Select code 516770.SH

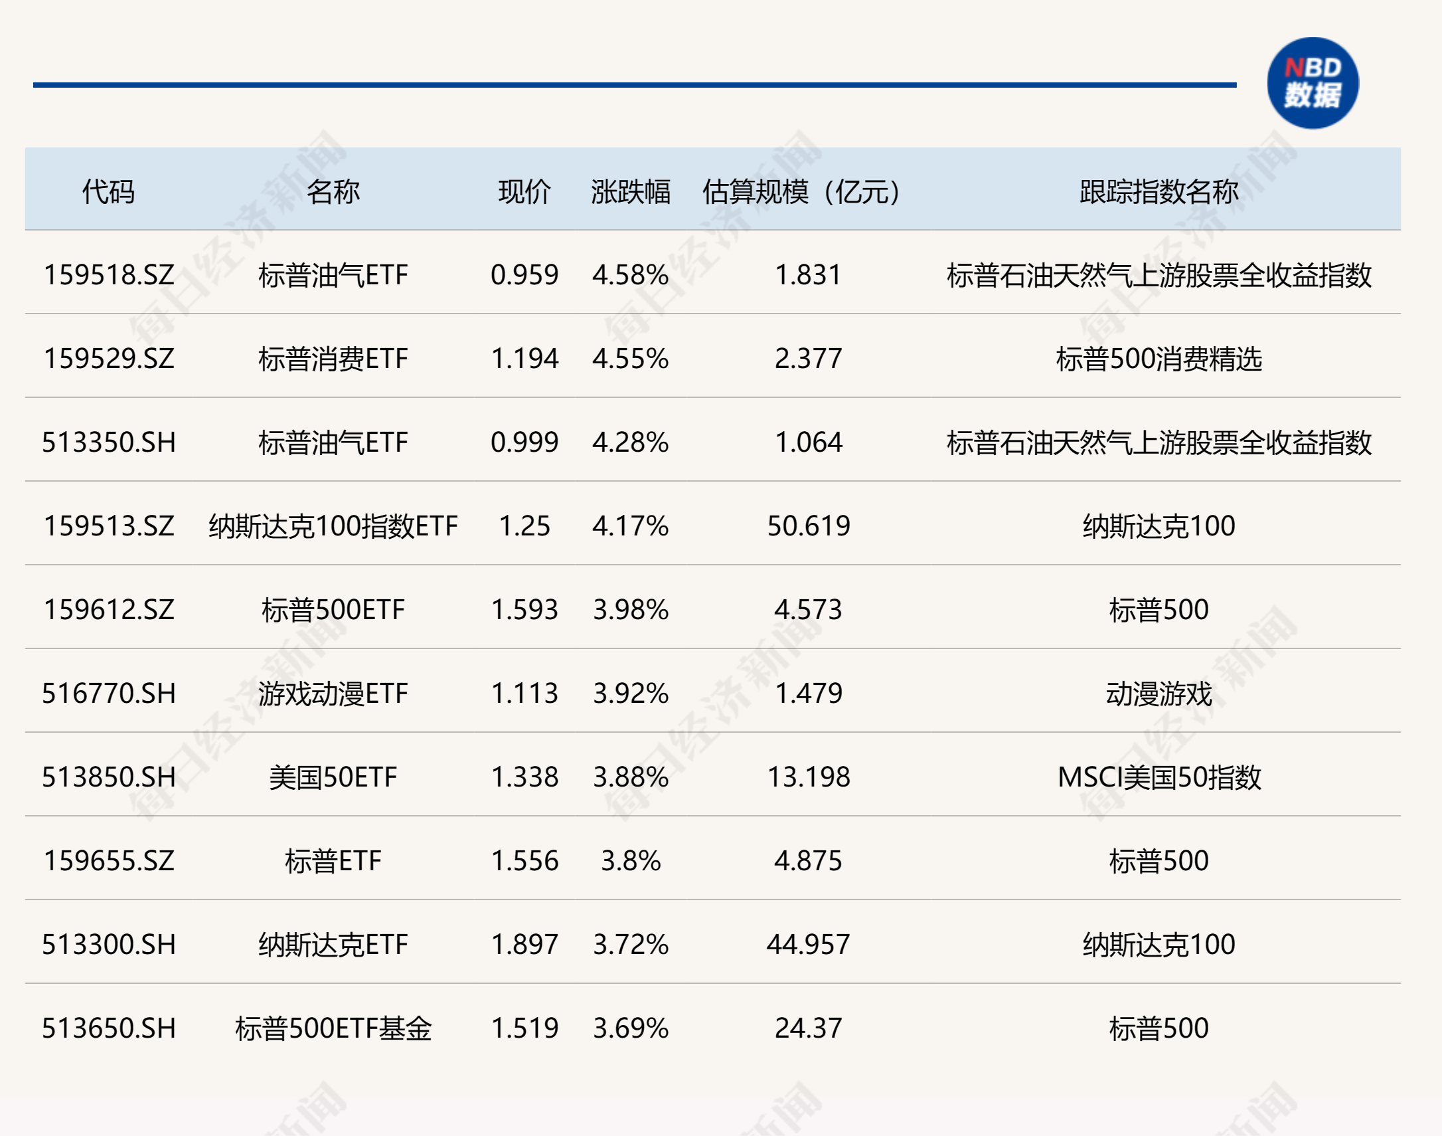pos(109,694)
